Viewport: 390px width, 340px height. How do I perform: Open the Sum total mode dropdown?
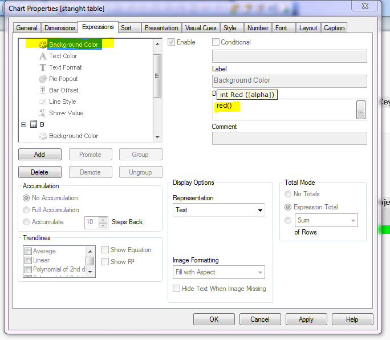(326, 220)
